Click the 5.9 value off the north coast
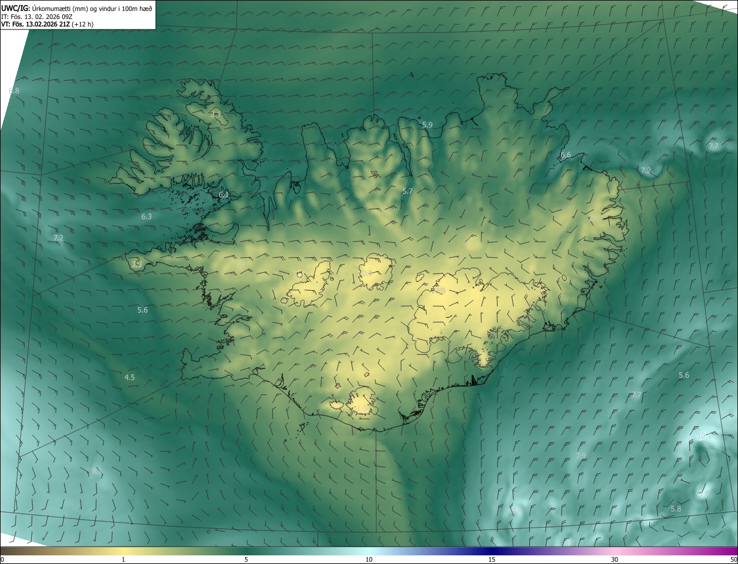Image resolution: width=738 pixels, height=564 pixels. click(427, 125)
